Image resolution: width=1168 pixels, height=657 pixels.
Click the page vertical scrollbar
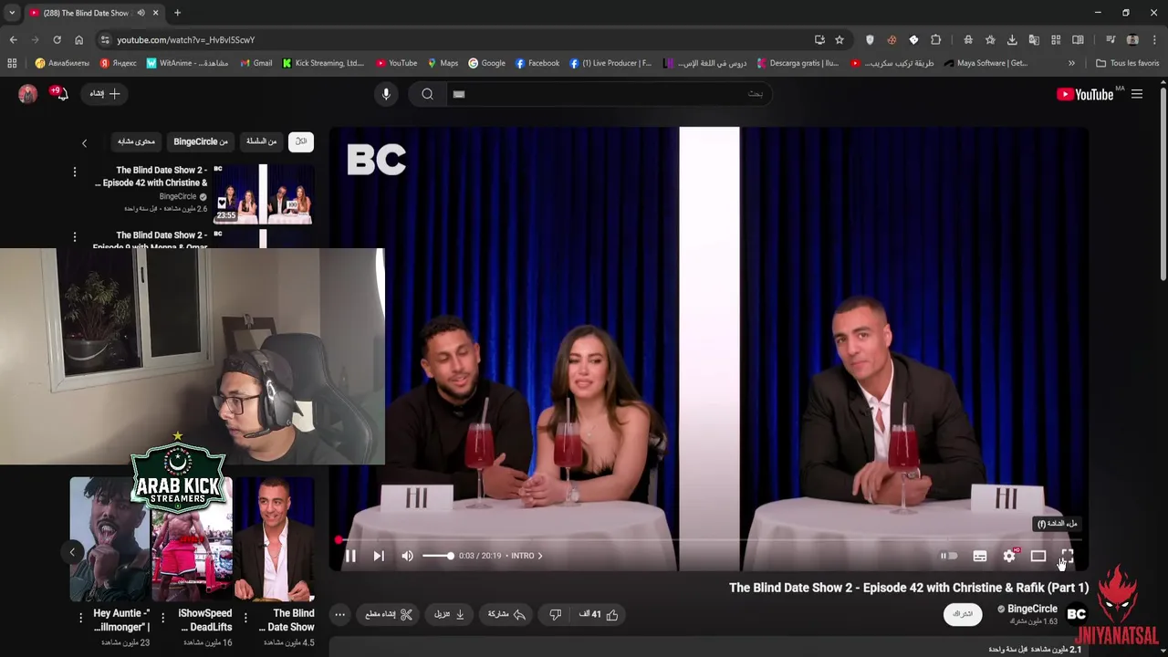[x=1163, y=182]
